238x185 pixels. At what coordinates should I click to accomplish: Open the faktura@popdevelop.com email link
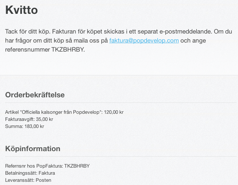click(144, 41)
